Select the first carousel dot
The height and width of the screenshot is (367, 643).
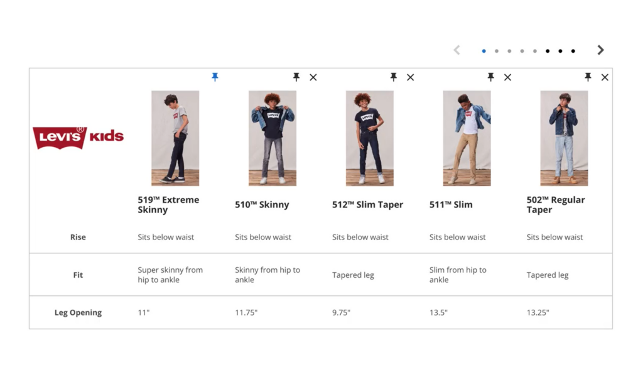(x=484, y=50)
